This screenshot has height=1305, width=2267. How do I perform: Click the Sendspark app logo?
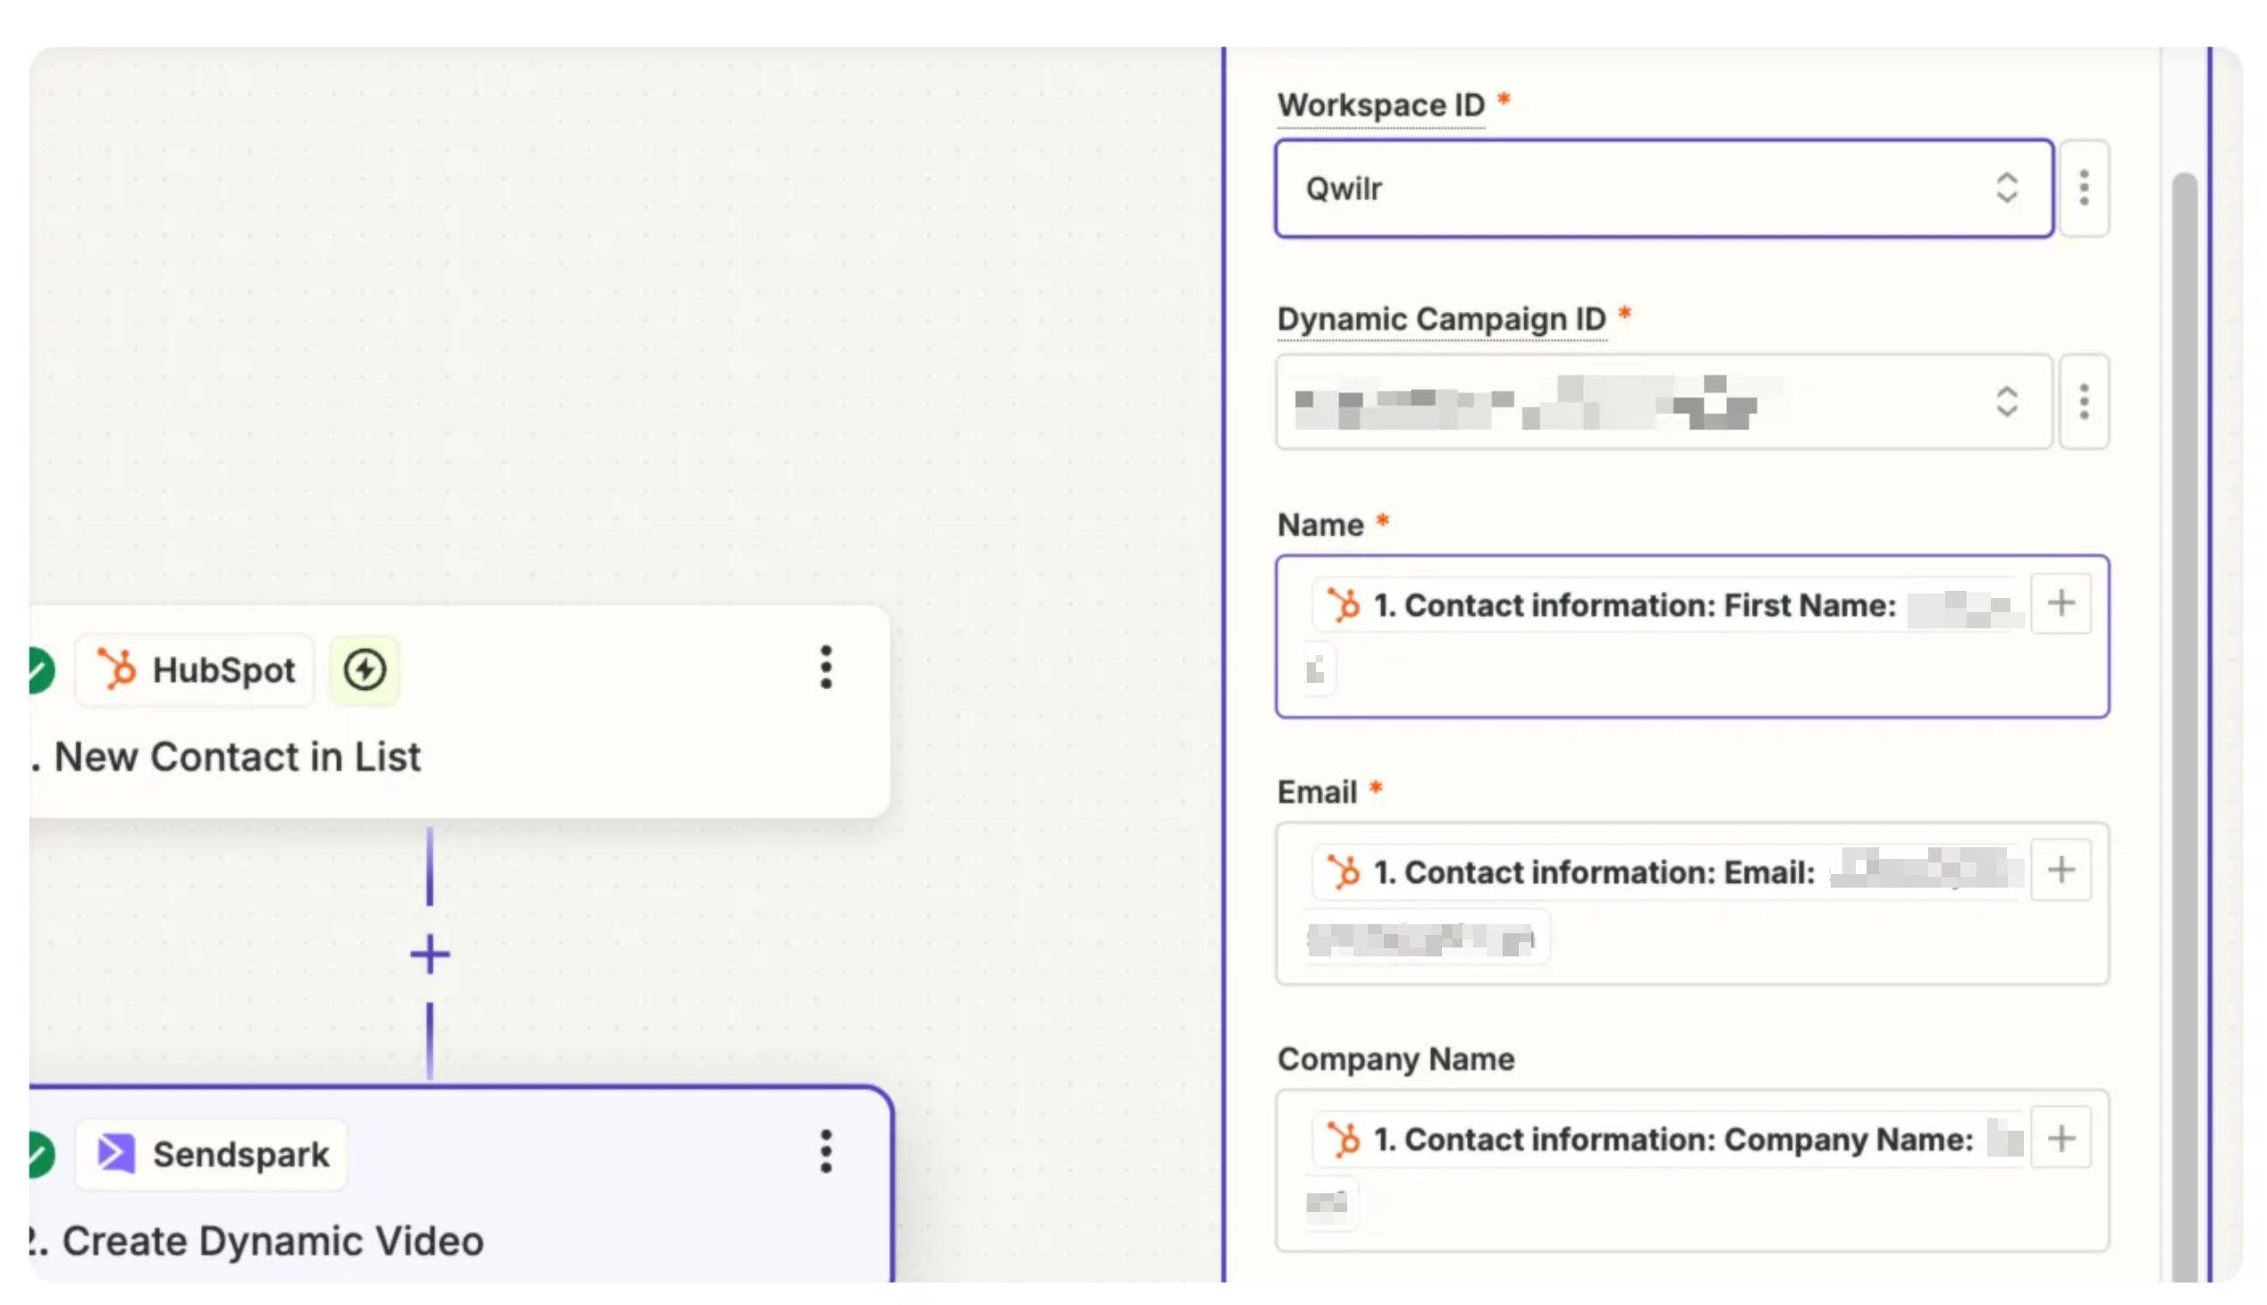116,1154
